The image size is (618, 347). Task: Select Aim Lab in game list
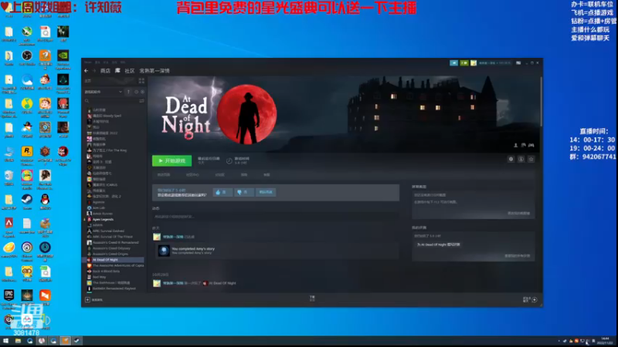point(99,207)
